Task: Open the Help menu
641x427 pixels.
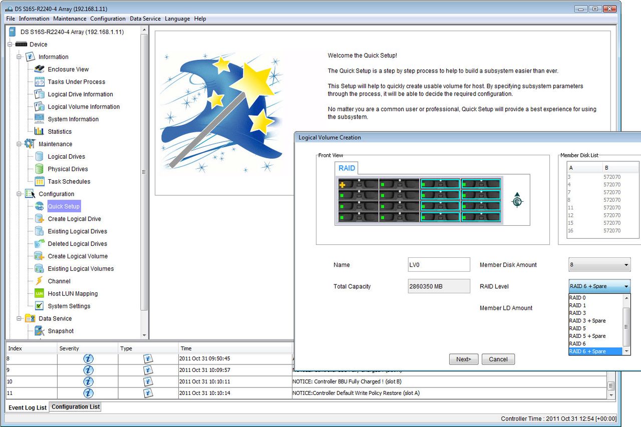Action: (200, 19)
